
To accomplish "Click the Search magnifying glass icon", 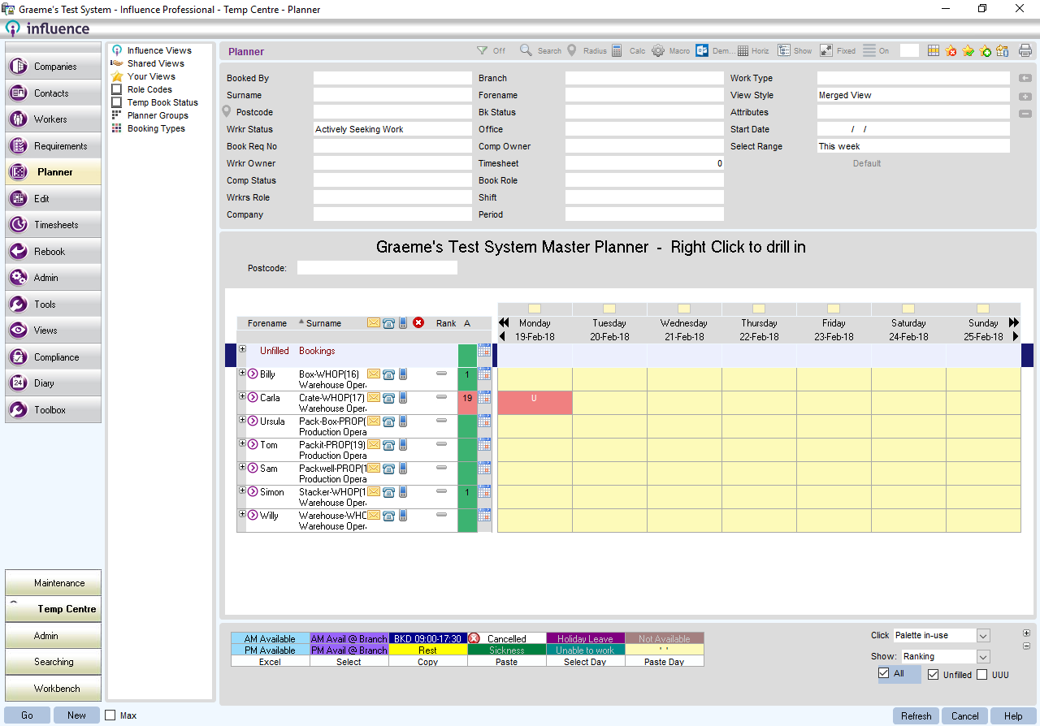I will point(526,50).
